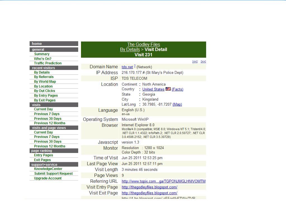Viewport: 286px width, 214px height.
Task: Click the city value Kingsland
Action: pyautogui.click(x=150, y=99)
